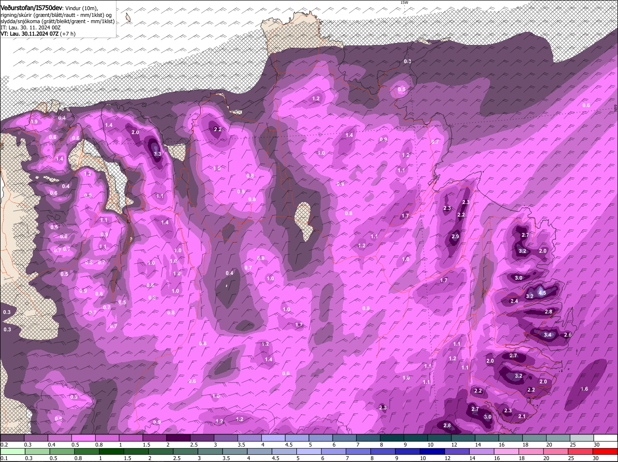Click the 2.9 precipitation value on the map
The width and height of the screenshot is (618, 462).
point(455,236)
